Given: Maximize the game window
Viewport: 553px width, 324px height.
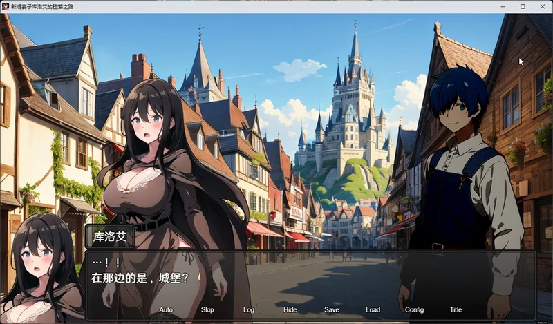Looking at the screenshot, I should tap(523, 6).
